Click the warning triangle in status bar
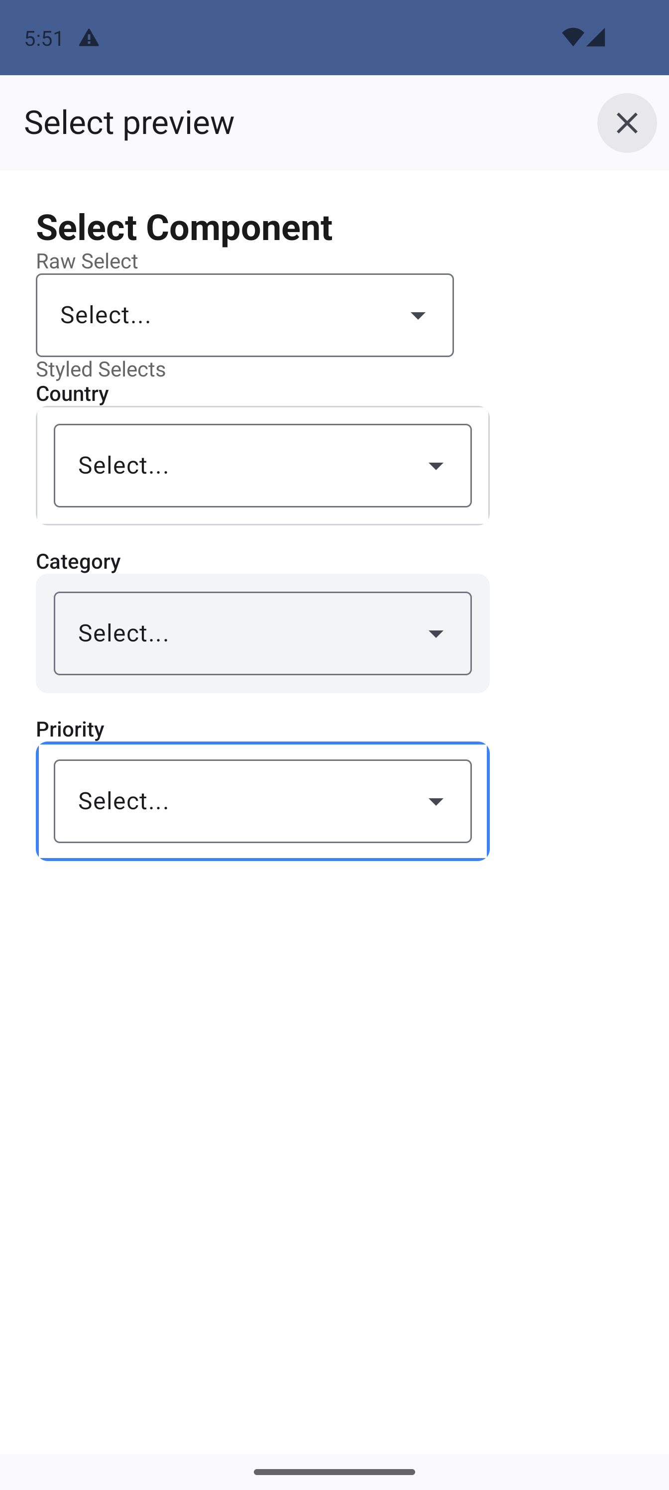 [x=89, y=38]
